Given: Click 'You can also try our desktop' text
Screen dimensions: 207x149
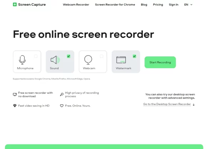Looking at the screenshot, I should coord(170,96).
